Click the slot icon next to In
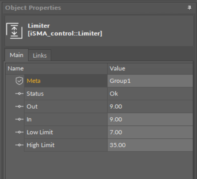 click(19, 119)
